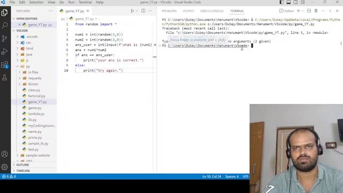
Task: Click terminal path link C:\Users\Dubey\Documents
Action: [207, 46]
